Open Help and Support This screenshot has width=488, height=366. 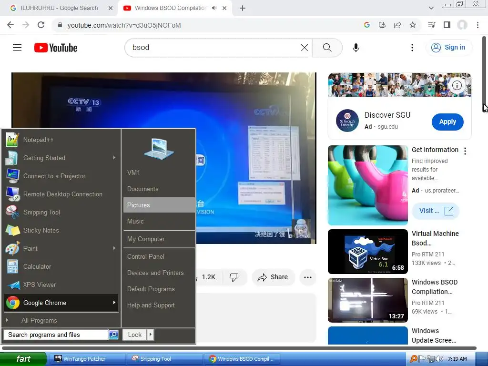click(159, 305)
